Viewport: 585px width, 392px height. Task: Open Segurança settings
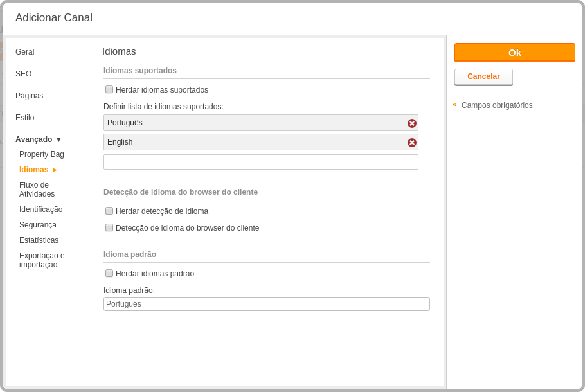coord(38,225)
